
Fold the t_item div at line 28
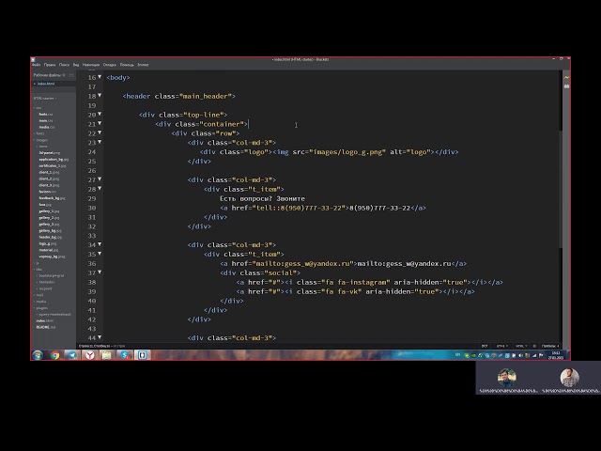100,188
